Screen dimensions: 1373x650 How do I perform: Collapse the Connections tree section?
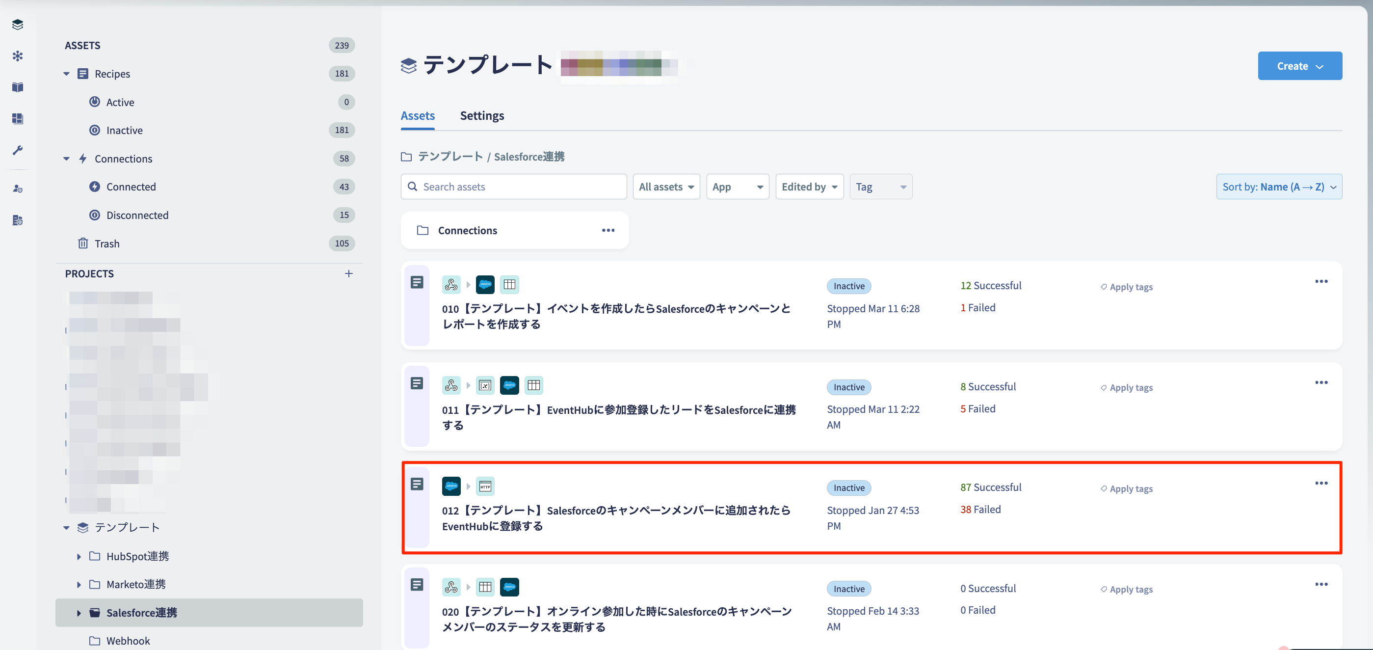(67, 159)
